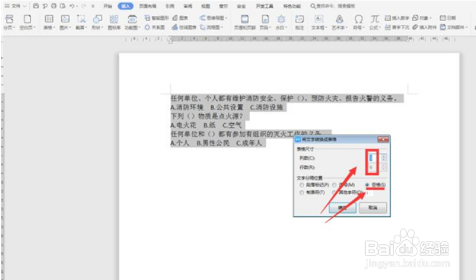Switch to the 引用 References tab

click(x=169, y=6)
